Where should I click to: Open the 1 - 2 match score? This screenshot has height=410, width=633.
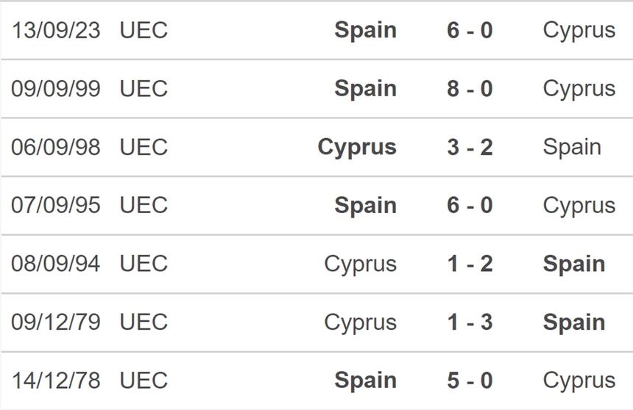coord(470,264)
